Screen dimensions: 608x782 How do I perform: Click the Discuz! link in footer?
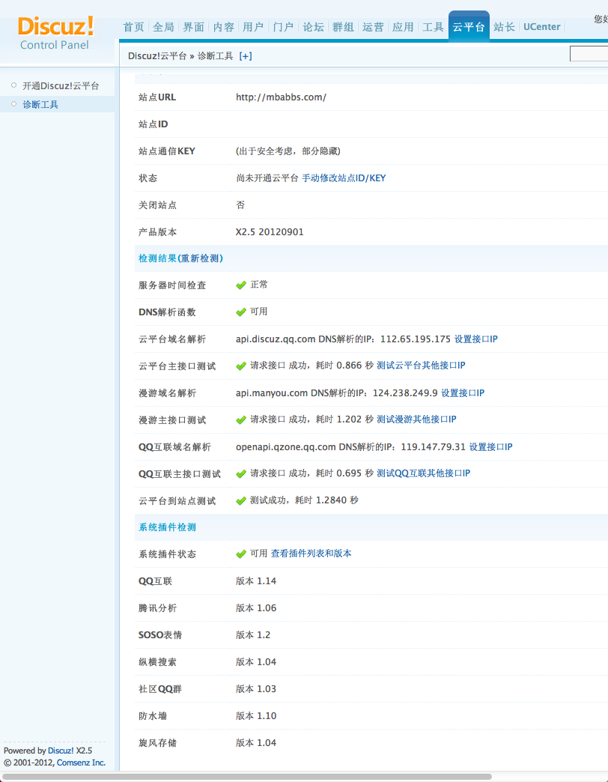[x=61, y=751]
